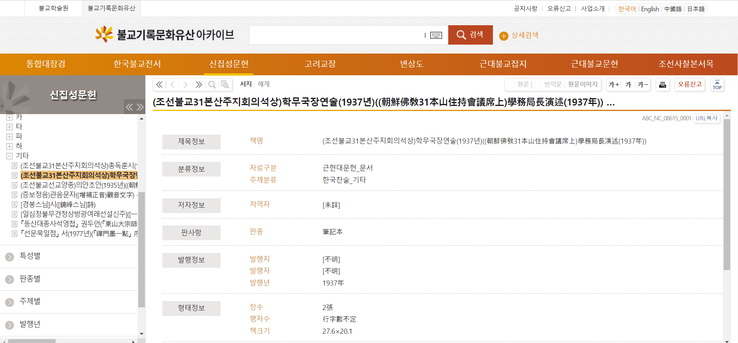Toggle the 원문 checkbox

point(512,85)
